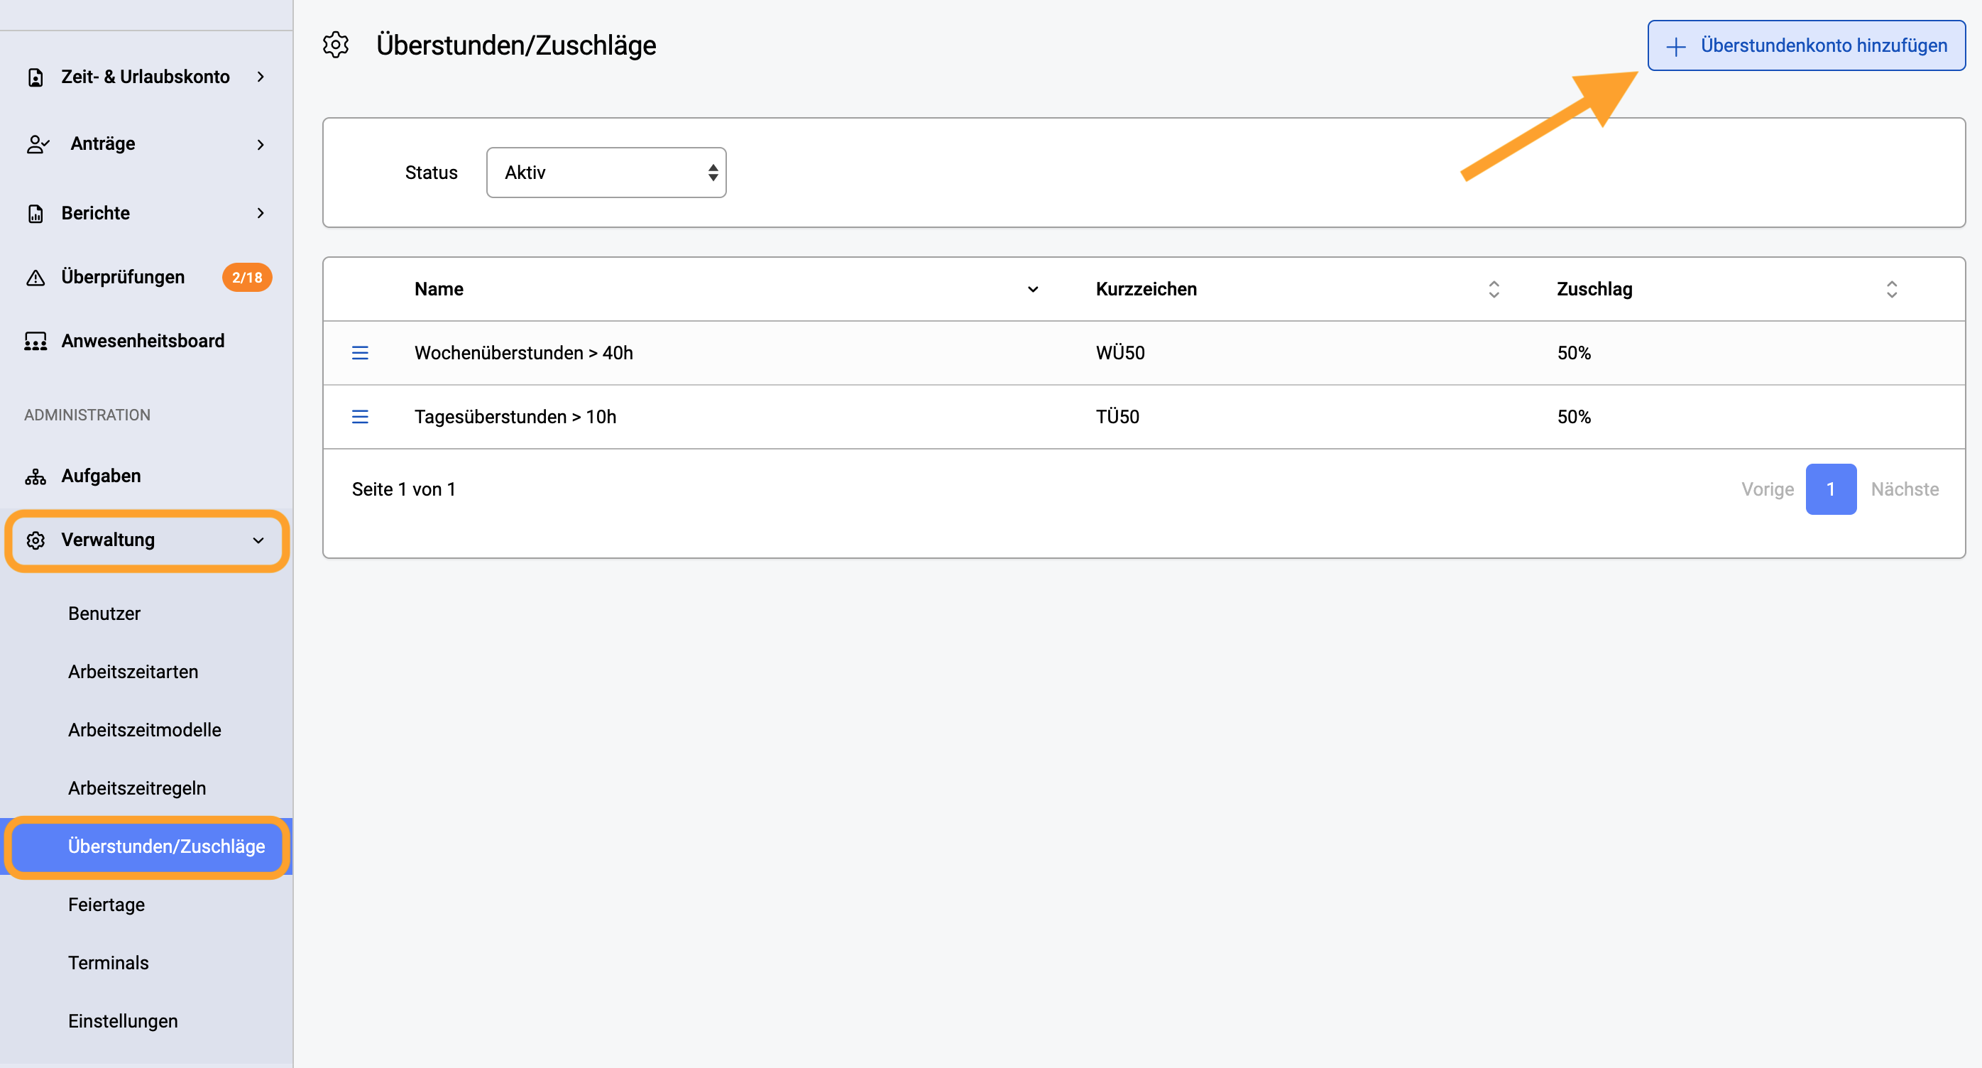Click the TÜ50 Kurzzeichen cell

(1117, 417)
